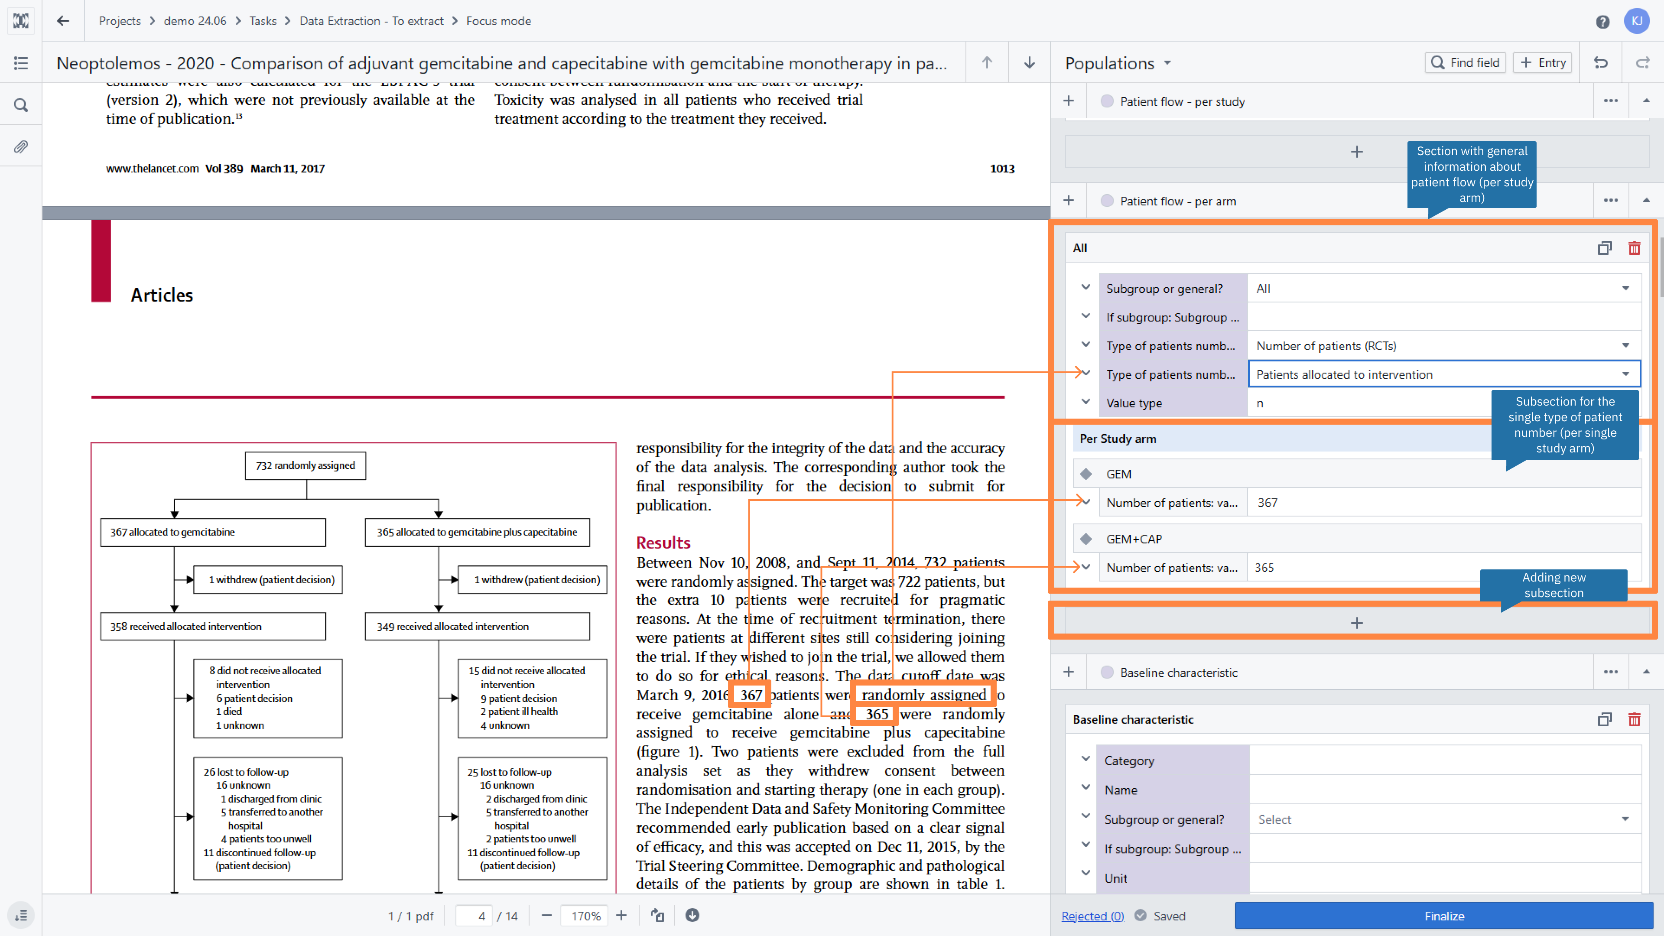Open the list view sidebar icon

tap(21, 63)
